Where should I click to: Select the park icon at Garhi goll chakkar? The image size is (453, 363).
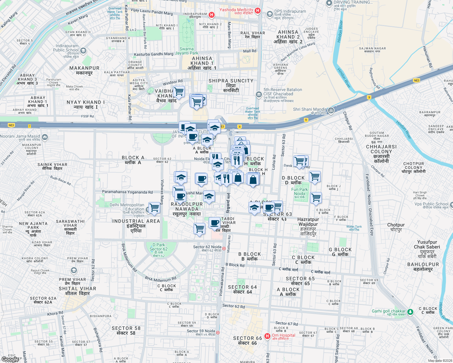[410, 312]
